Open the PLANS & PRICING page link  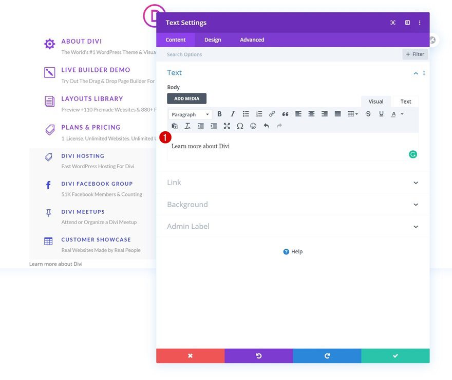pos(90,127)
